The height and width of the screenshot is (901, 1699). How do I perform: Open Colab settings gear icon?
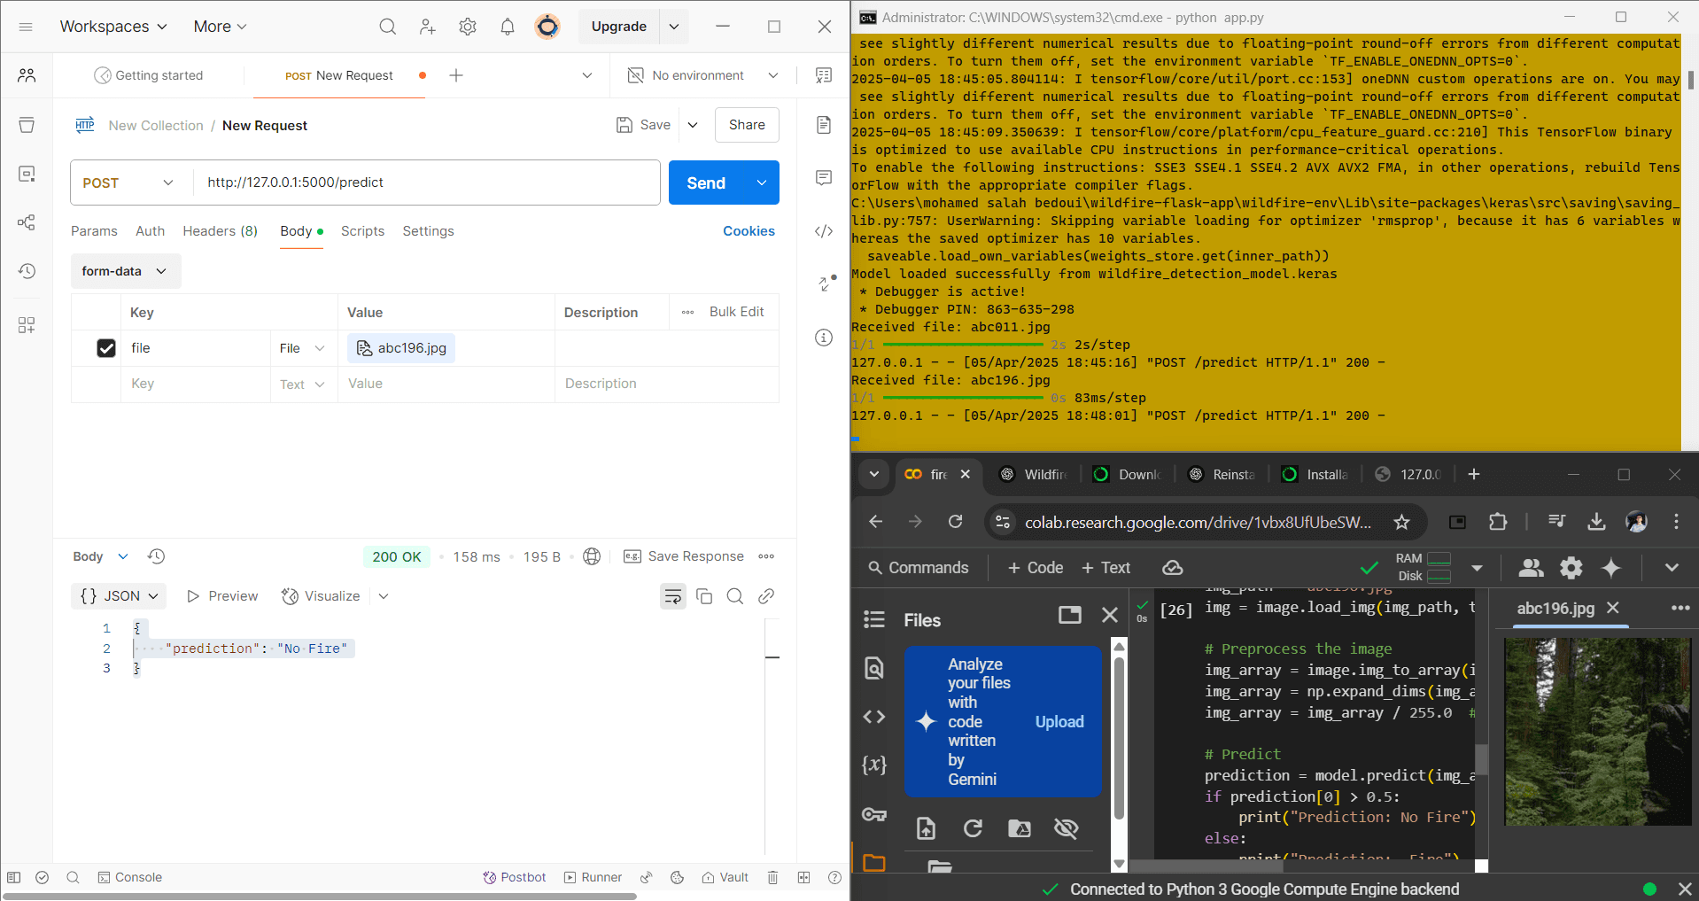pyautogui.click(x=1571, y=568)
